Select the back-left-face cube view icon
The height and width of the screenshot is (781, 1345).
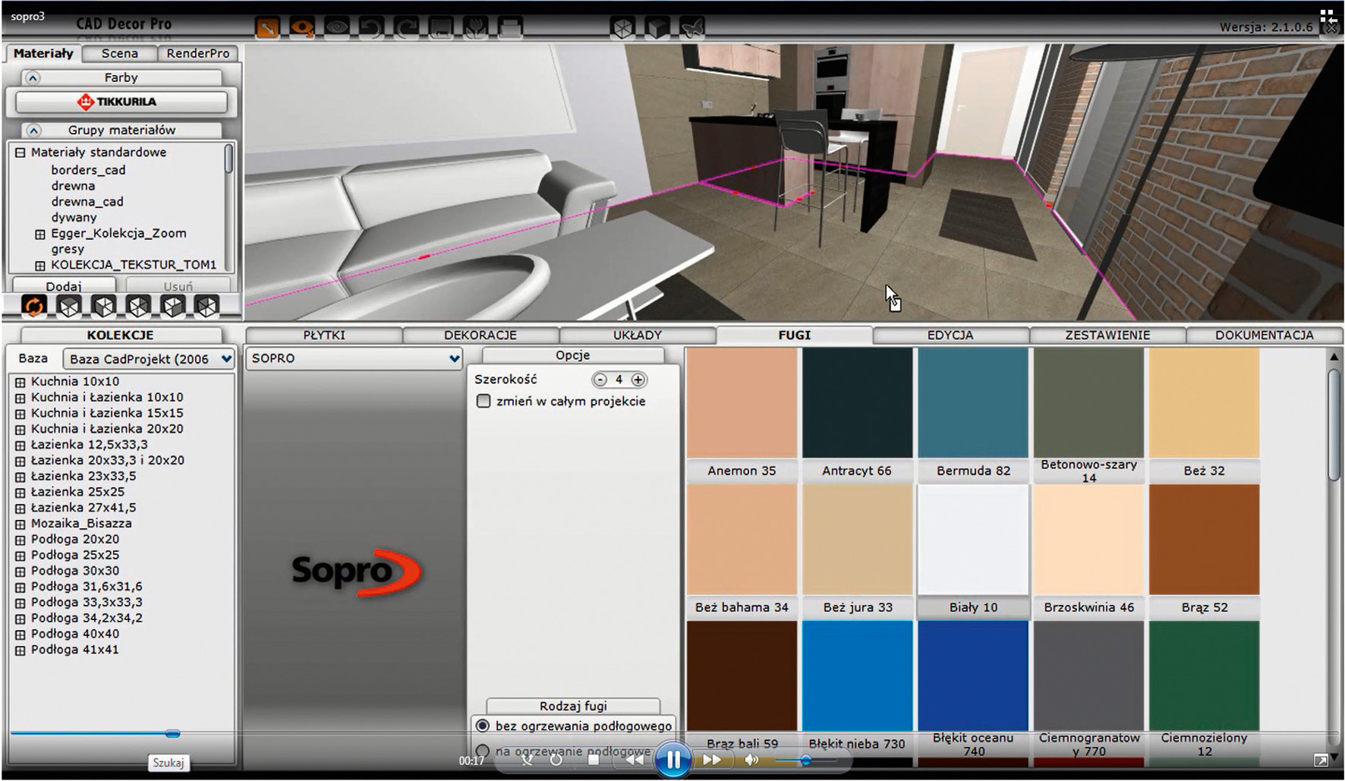click(x=207, y=306)
